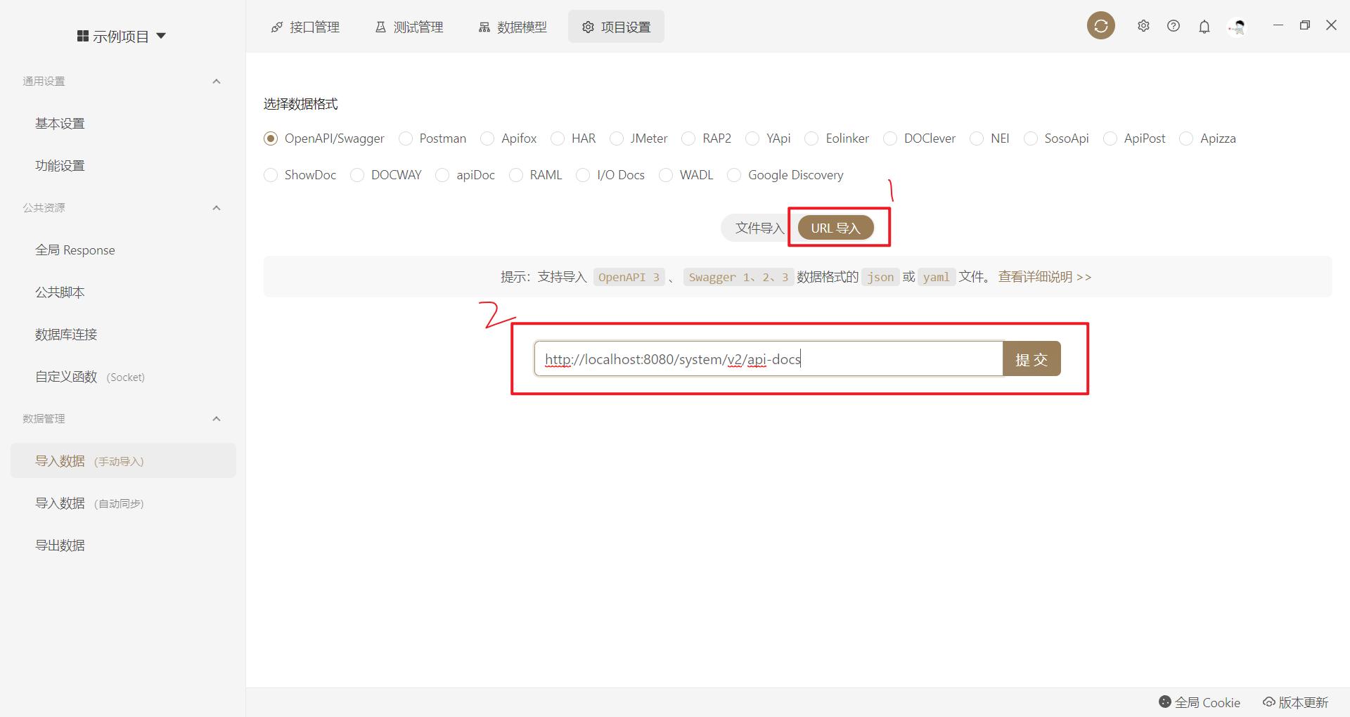1350x717 pixels.
Task: Select the JMeter format radio
Action: point(617,138)
